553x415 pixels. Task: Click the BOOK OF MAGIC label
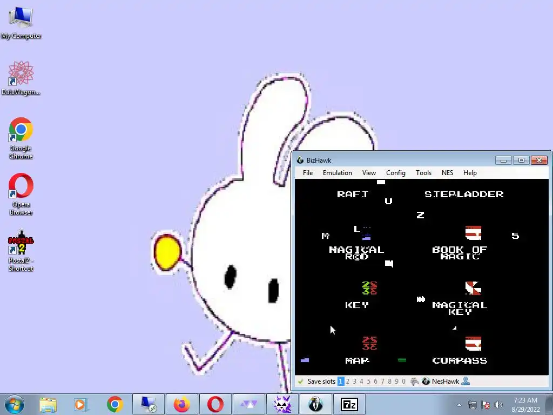[x=460, y=253]
